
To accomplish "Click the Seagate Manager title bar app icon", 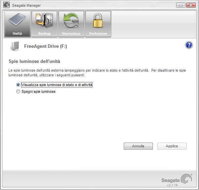I will click(x=6, y=5).
